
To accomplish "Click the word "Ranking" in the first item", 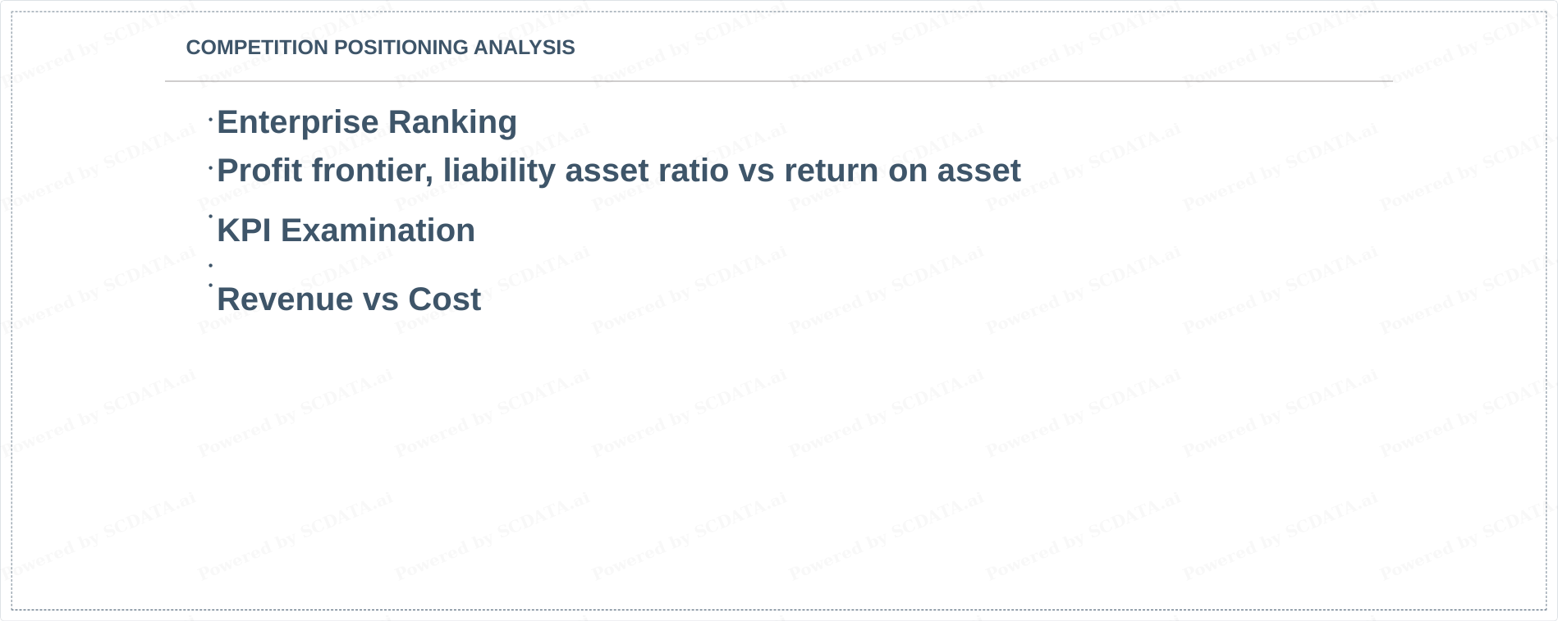I will [452, 122].
